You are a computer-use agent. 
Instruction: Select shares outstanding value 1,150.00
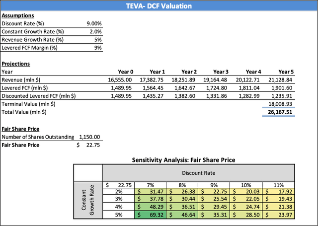(90, 137)
